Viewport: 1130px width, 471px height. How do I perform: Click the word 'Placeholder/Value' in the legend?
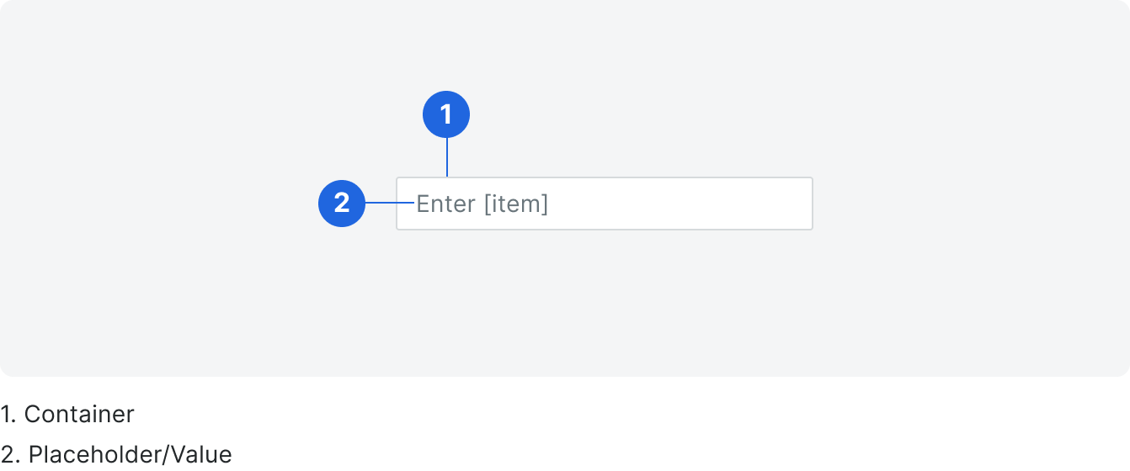131,455
